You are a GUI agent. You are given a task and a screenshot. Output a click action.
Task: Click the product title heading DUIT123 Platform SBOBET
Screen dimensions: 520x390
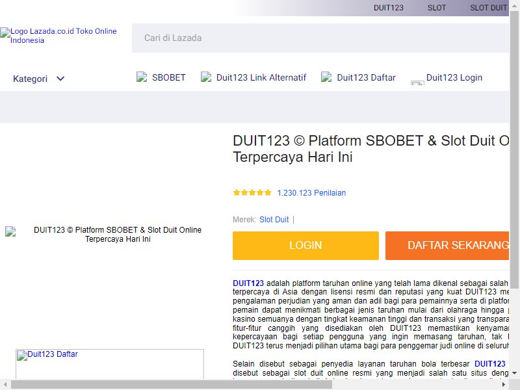pos(370,149)
